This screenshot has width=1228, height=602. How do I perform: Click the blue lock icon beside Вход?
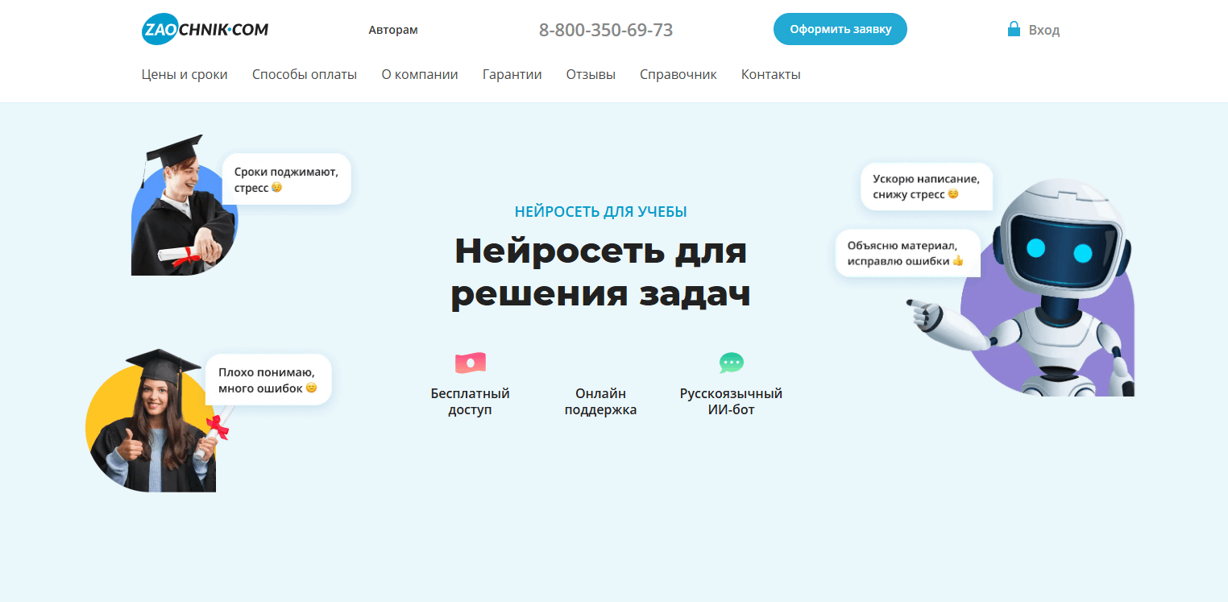click(1014, 30)
